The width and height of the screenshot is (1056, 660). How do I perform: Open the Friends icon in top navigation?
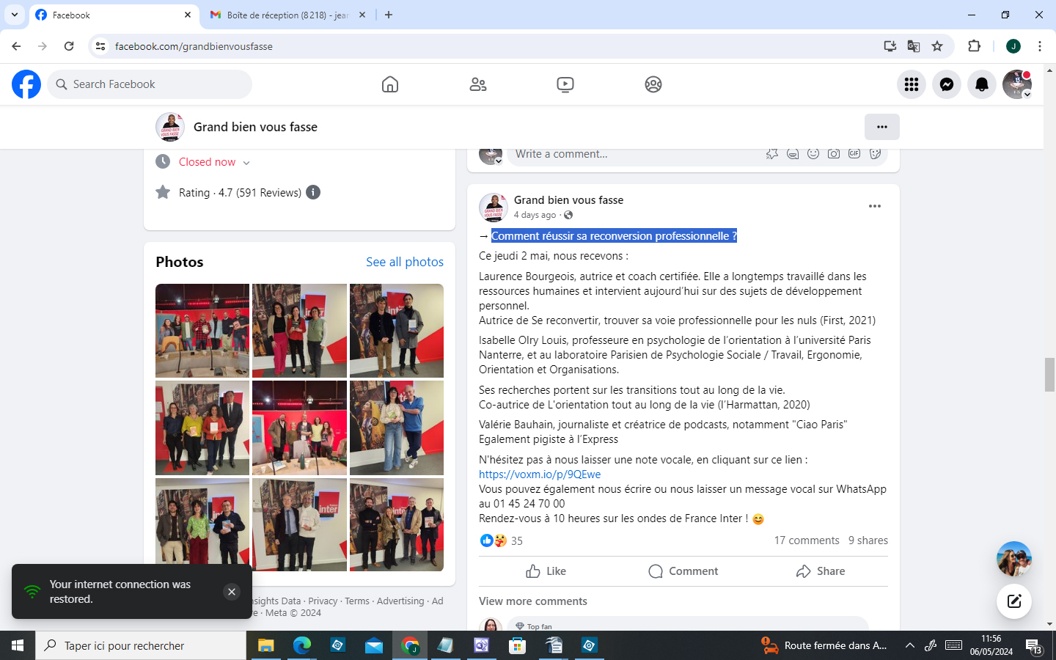(x=478, y=84)
